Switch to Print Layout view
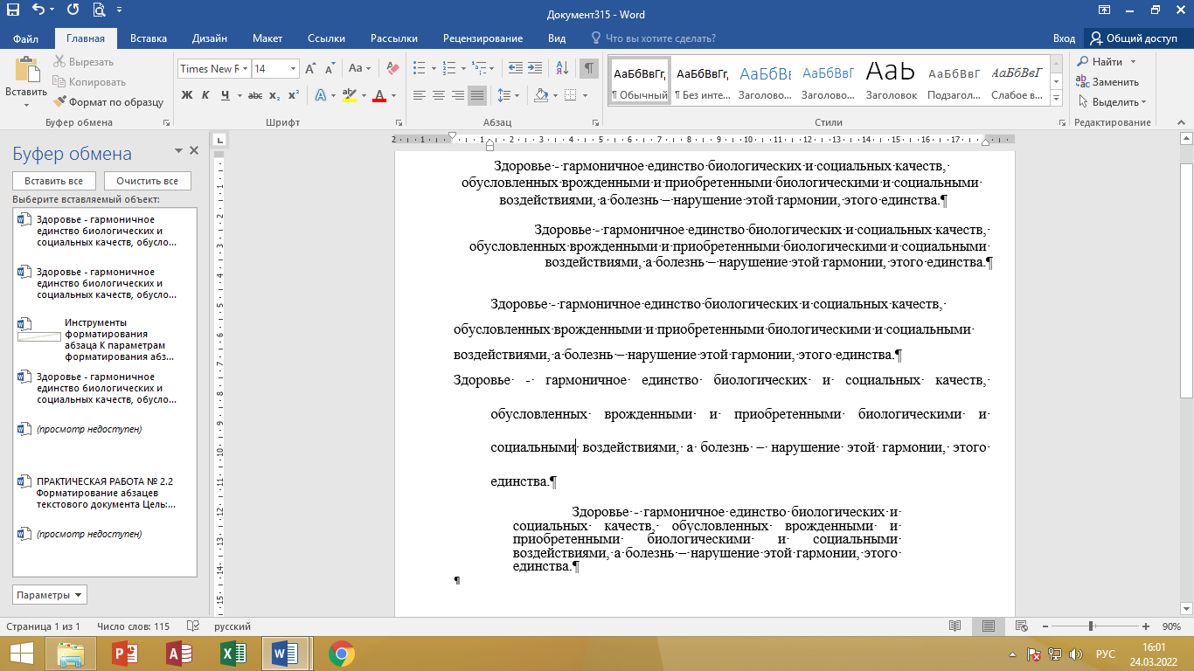1194x671 pixels. [x=988, y=626]
